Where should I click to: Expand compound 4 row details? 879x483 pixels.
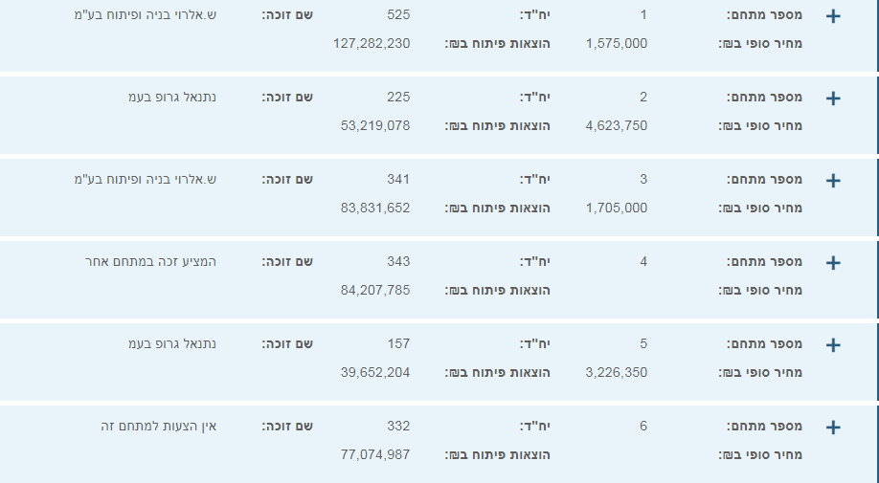[833, 263]
